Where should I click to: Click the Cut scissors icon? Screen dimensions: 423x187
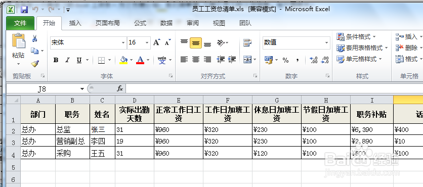[34, 38]
